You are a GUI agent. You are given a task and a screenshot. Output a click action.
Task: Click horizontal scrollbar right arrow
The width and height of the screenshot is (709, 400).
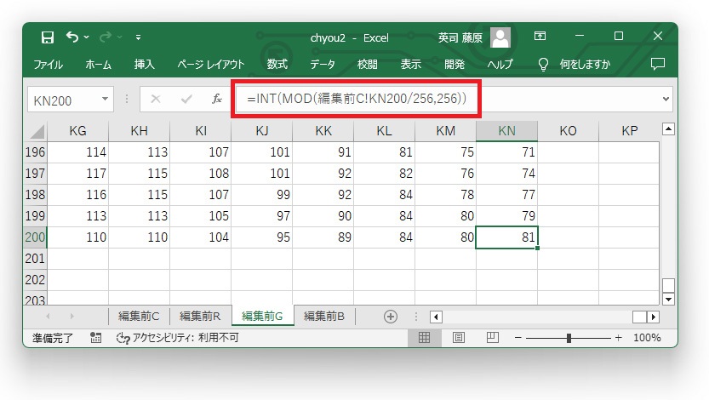[x=653, y=317]
